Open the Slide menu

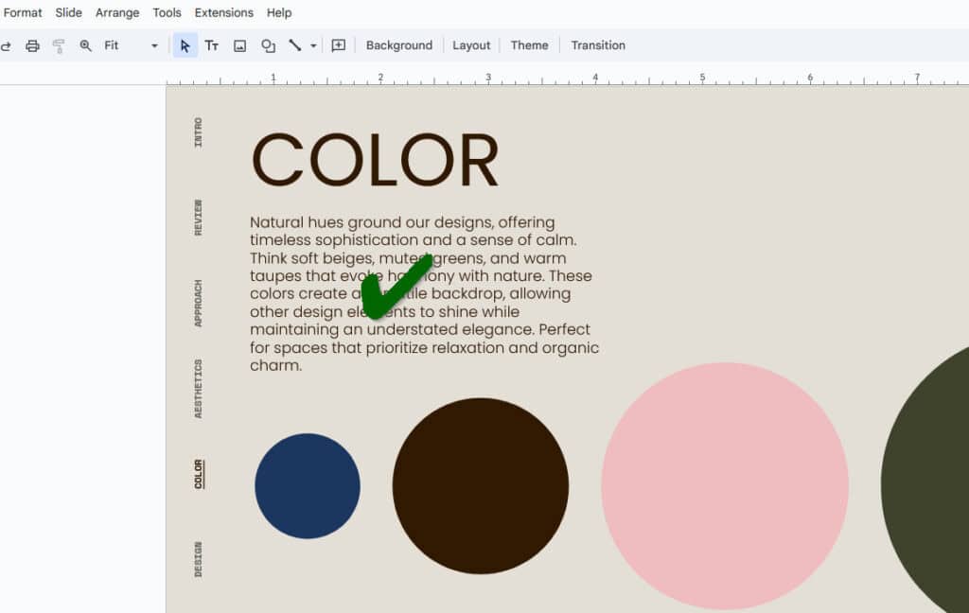pyautogui.click(x=68, y=13)
